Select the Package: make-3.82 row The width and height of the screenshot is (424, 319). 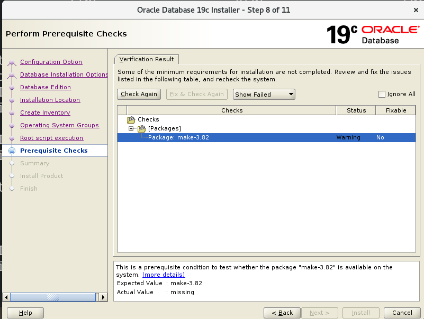266,137
